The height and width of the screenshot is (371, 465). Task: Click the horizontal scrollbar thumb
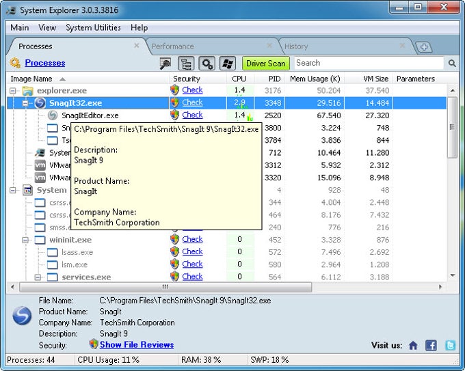coord(165,287)
